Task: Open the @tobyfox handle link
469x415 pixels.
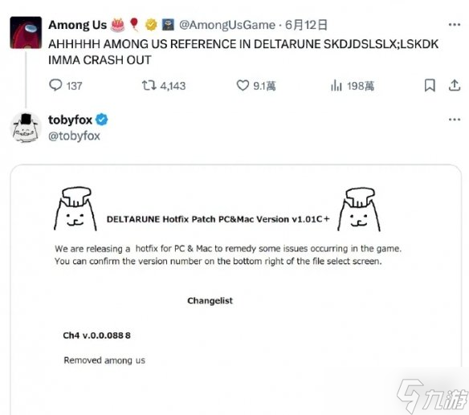Action: [x=74, y=136]
